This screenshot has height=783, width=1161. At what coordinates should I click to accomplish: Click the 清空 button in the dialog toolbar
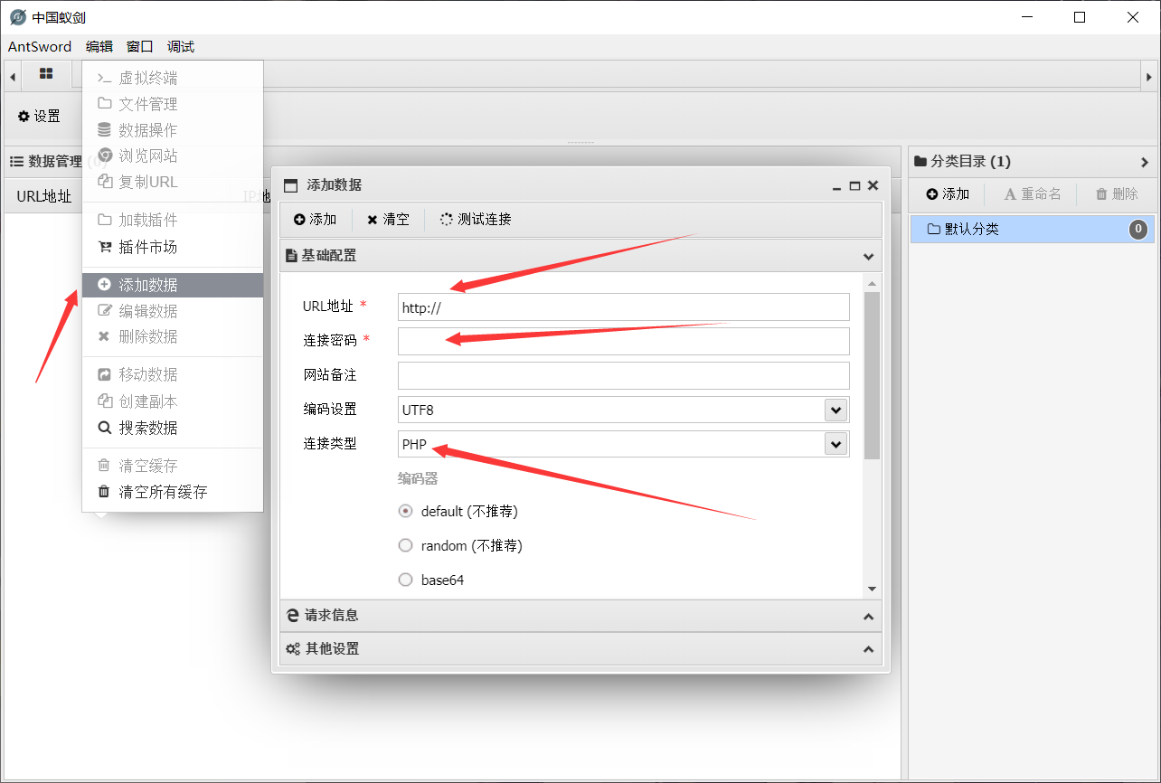[388, 219]
